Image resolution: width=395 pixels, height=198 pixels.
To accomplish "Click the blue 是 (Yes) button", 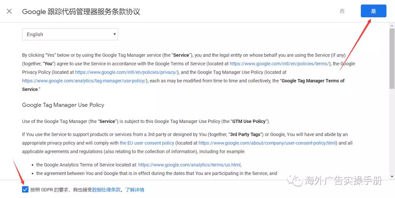I will pos(373,11).
